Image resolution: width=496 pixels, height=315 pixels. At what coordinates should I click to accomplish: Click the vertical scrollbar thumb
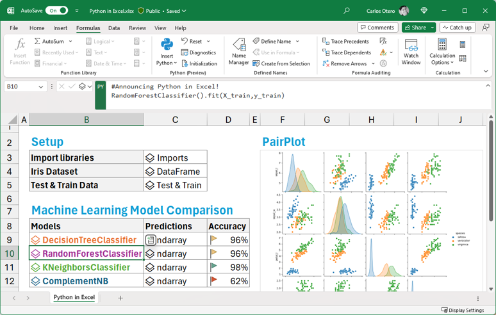491,170
